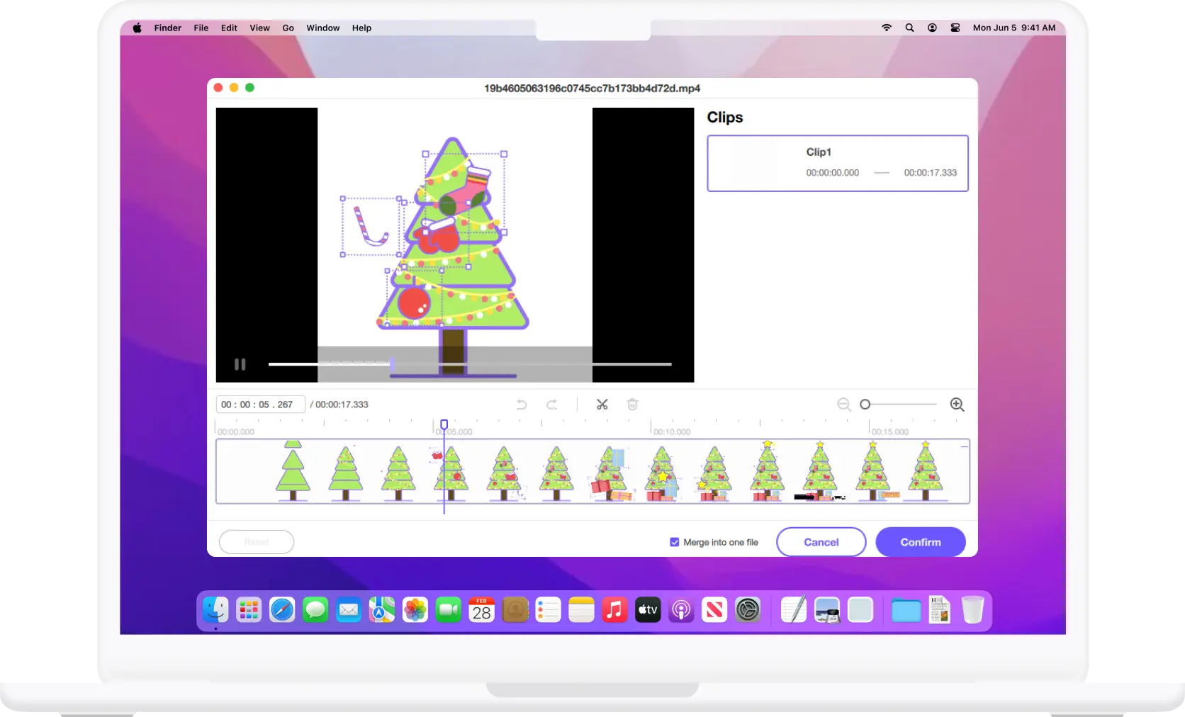
Task: Click the total duration text 00:00:17.333
Action: coord(342,405)
